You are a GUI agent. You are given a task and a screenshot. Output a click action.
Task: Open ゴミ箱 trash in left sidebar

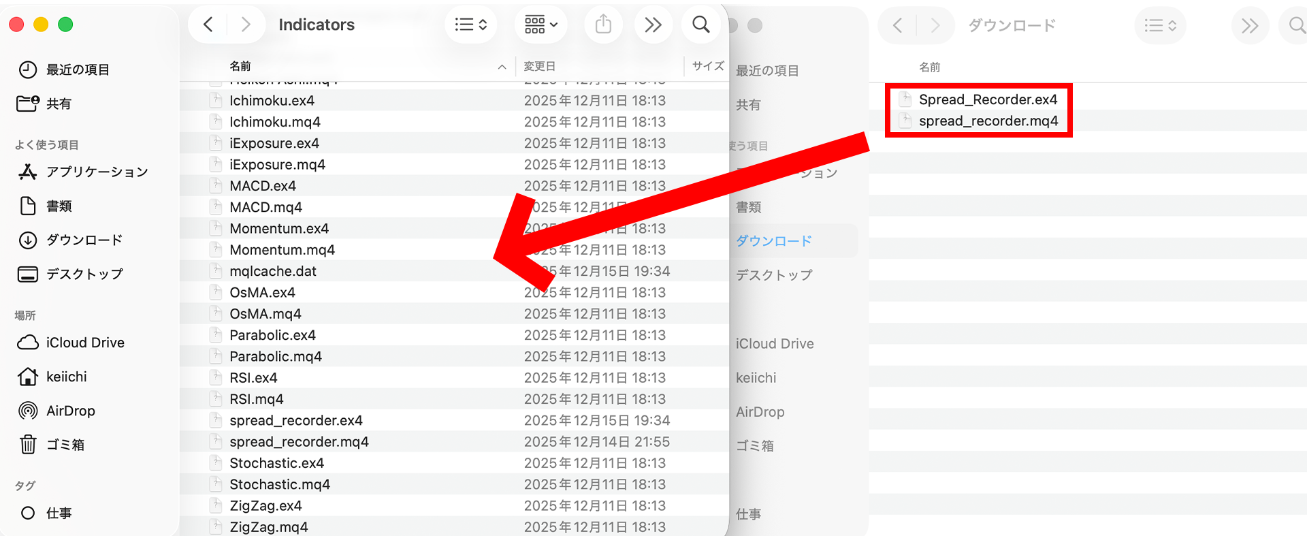[65, 445]
